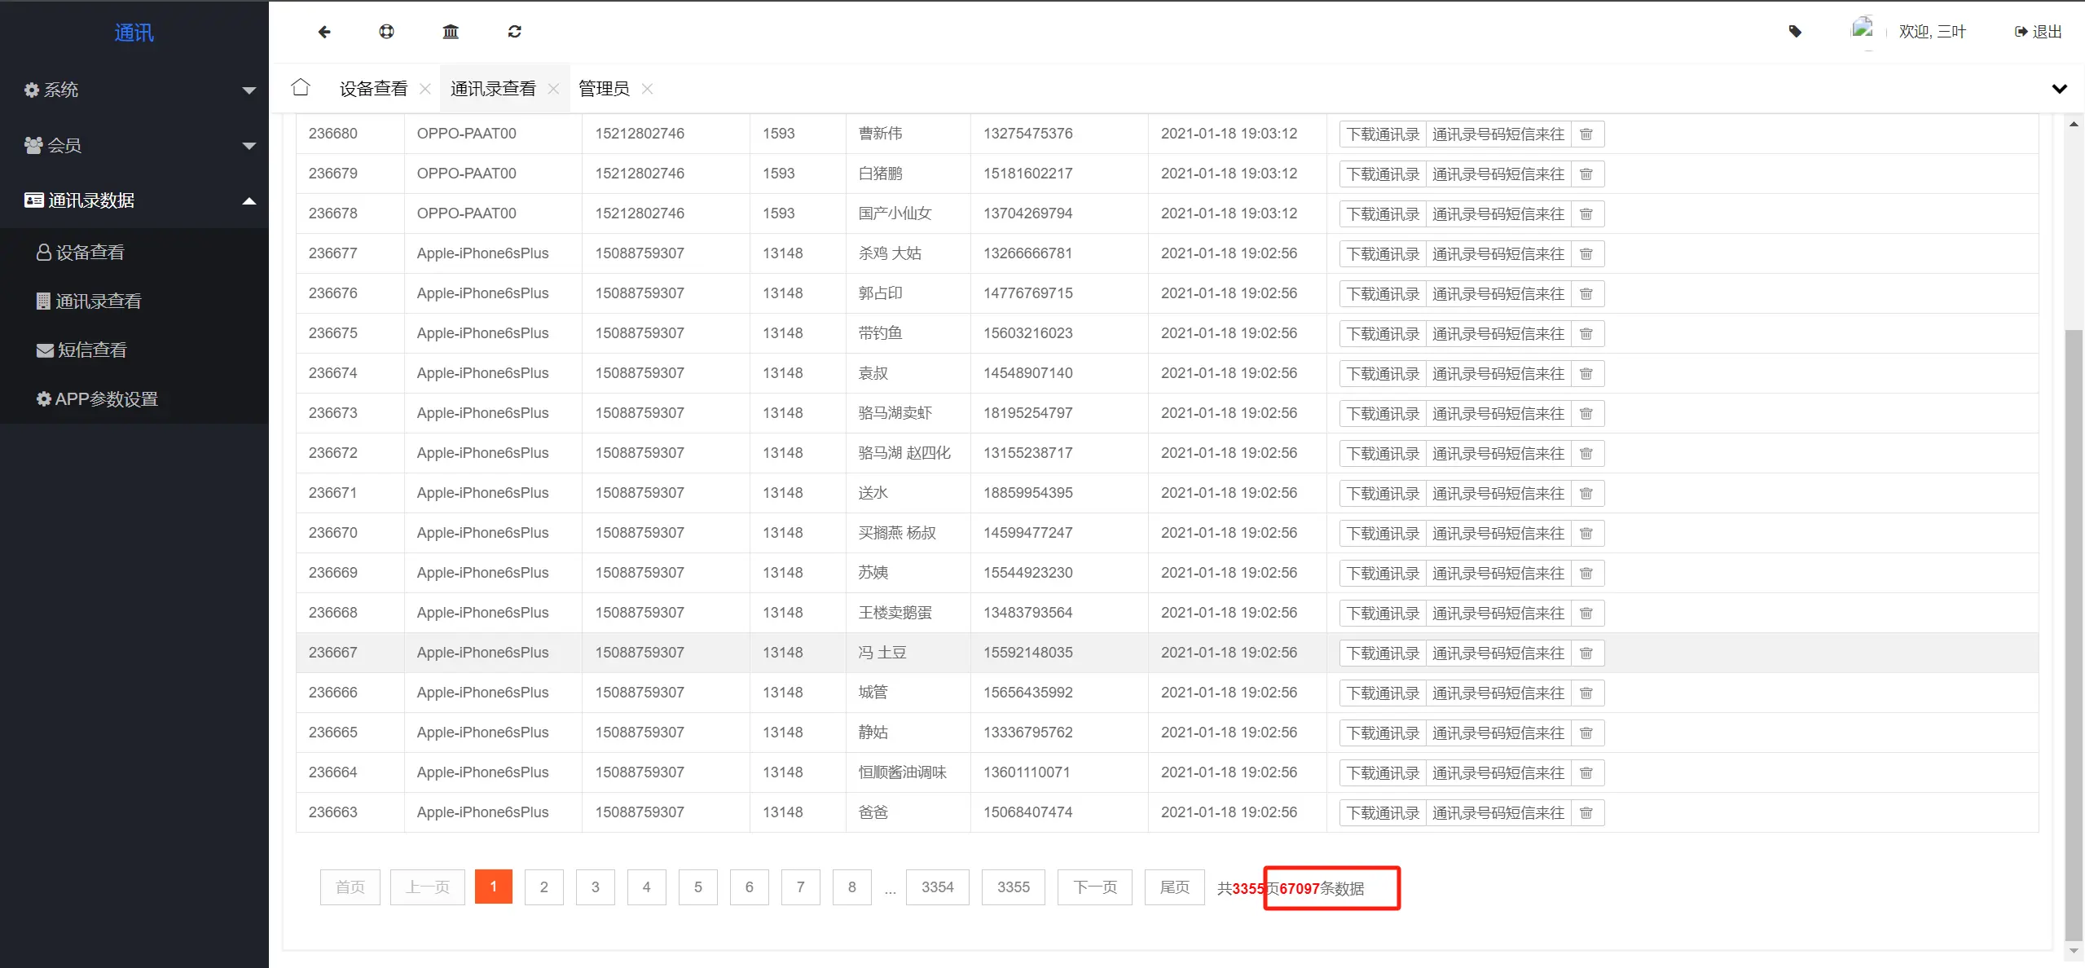Open 短信查看 in sidebar
The image size is (2085, 968).
91,350
